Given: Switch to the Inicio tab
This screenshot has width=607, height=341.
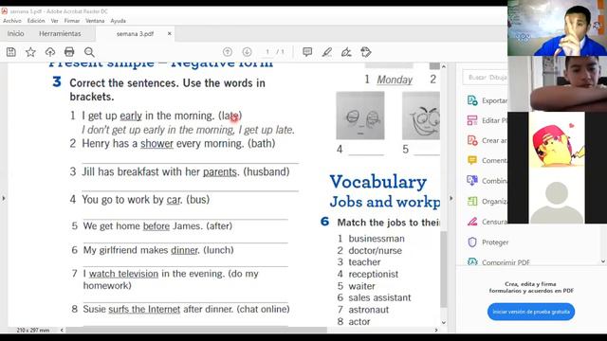Looking at the screenshot, I should click(15, 34).
